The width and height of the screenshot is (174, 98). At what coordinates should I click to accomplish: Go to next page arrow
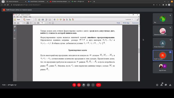coord(18,23)
